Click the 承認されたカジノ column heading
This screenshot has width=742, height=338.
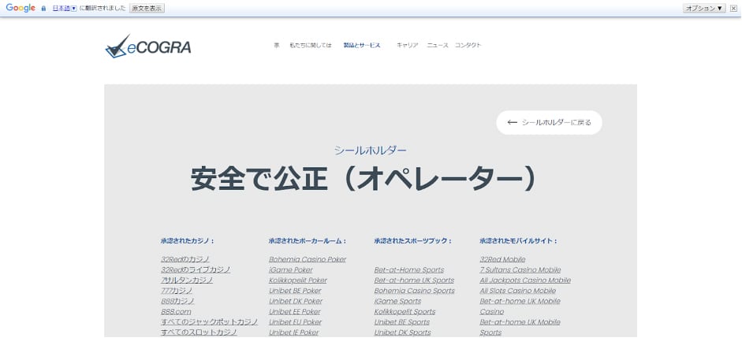pyautogui.click(x=188, y=241)
